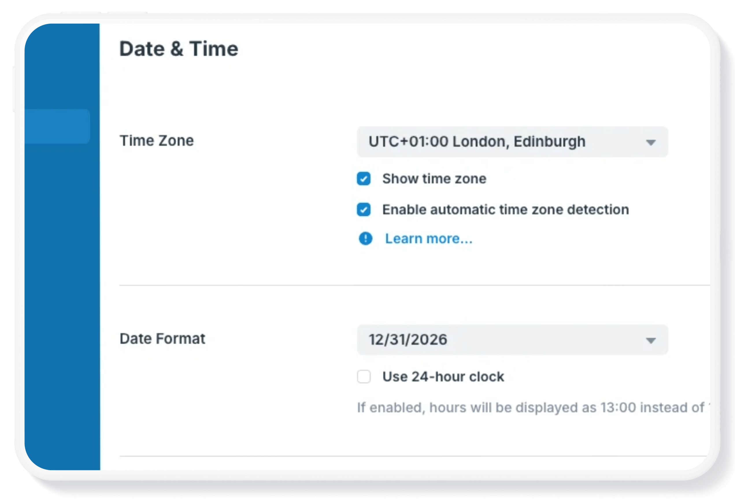Enable the Use 24-hour clock checkbox

[x=364, y=376]
